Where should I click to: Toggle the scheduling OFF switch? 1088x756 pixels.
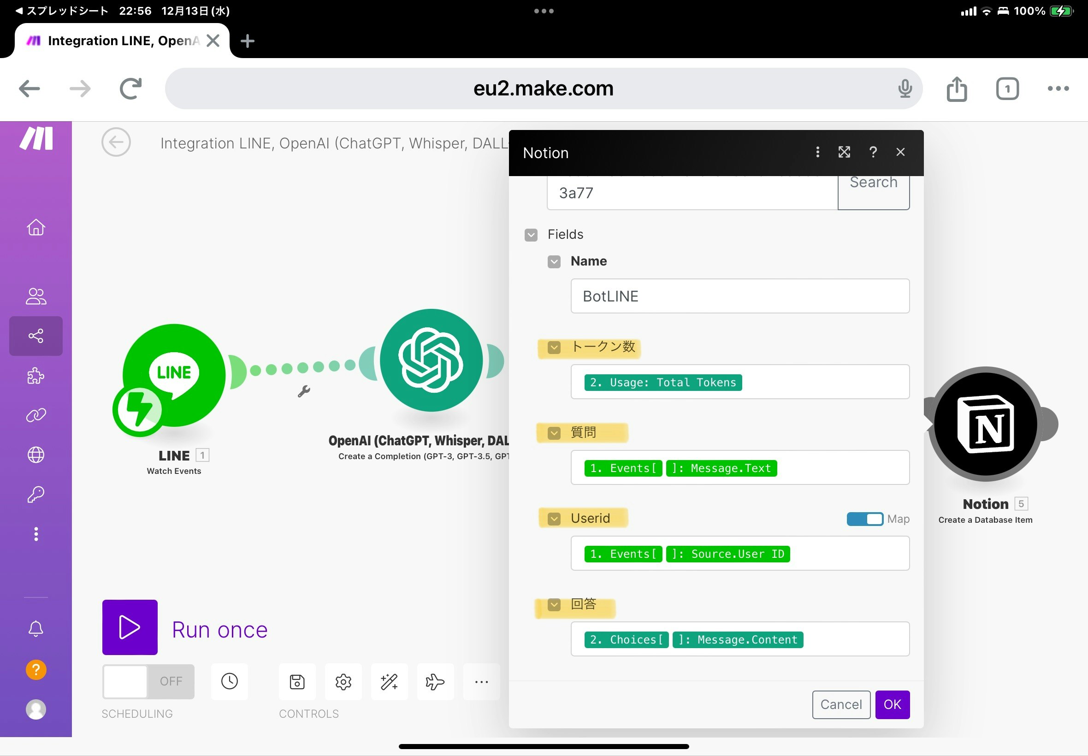pos(148,681)
